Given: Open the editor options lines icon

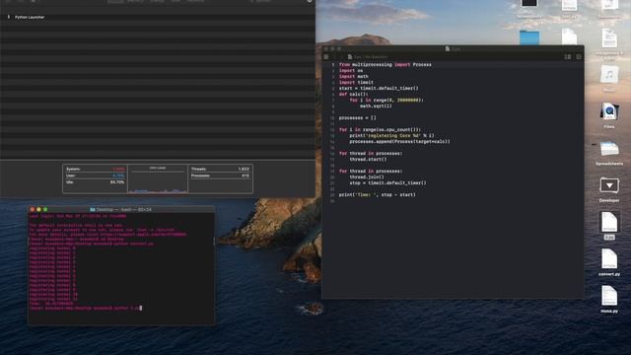Looking at the screenshot, I should [x=579, y=57].
